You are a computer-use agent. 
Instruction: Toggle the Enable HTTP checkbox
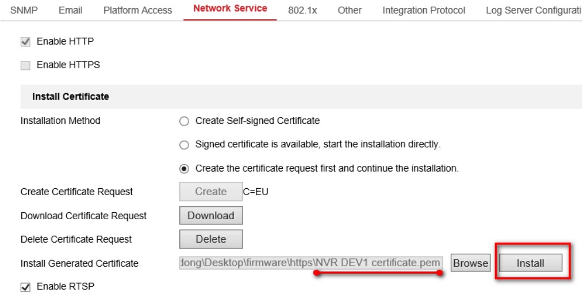25,42
